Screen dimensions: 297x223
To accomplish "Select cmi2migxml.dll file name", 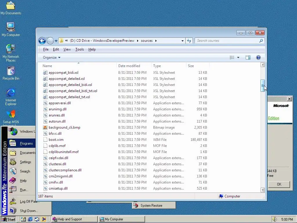I will tap(61, 176).
